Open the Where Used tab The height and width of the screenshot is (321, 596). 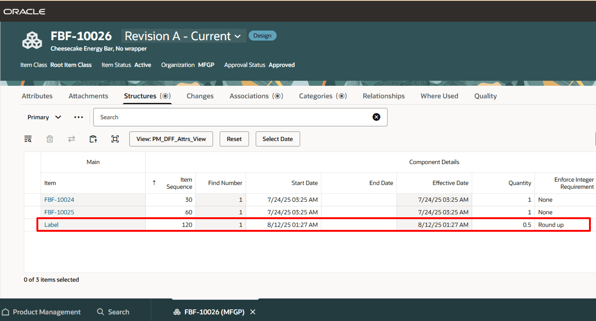[x=439, y=96]
